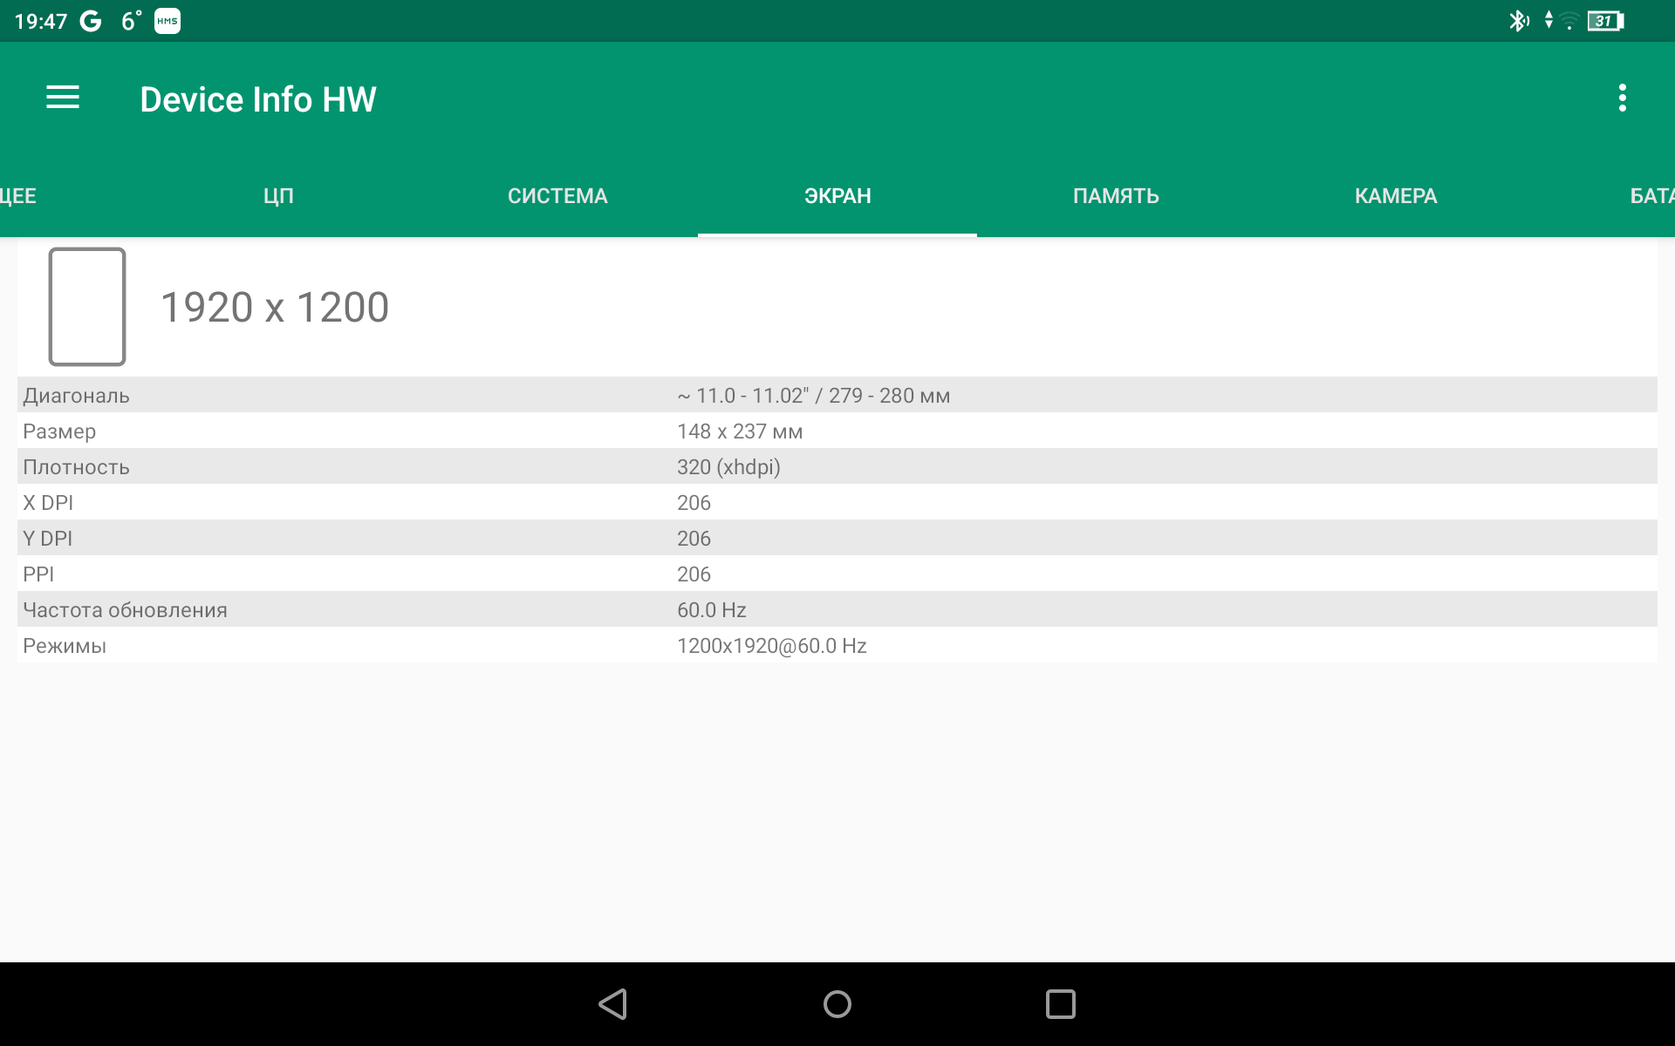The height and width of the screenshot is (1046, 1675).
Task: Tap the battery indicator in status bar
Action: click(1604, 21)
